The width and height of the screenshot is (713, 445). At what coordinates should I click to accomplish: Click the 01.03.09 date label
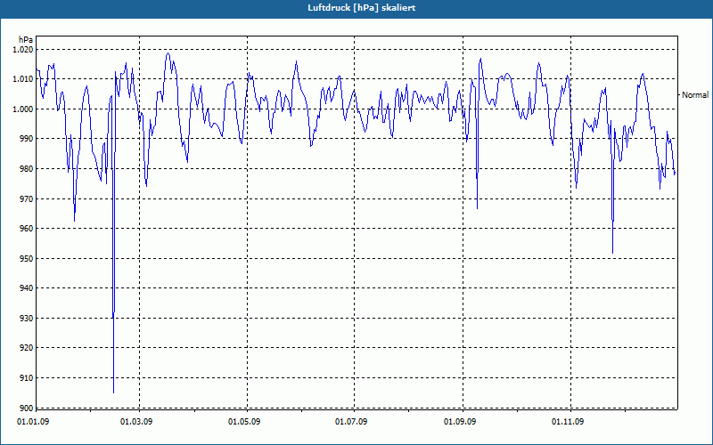[x=136, y=422]
